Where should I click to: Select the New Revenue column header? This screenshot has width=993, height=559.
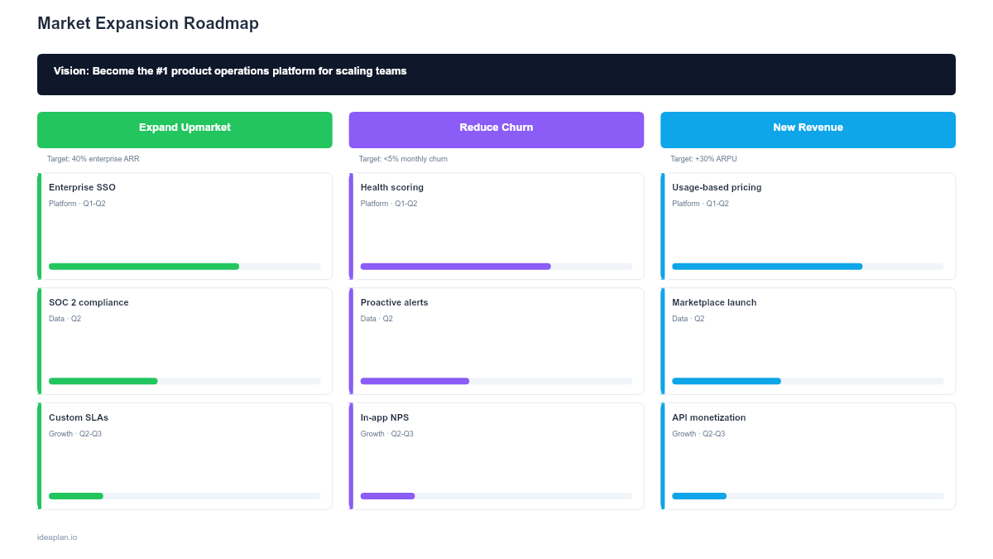coord(807,129)
